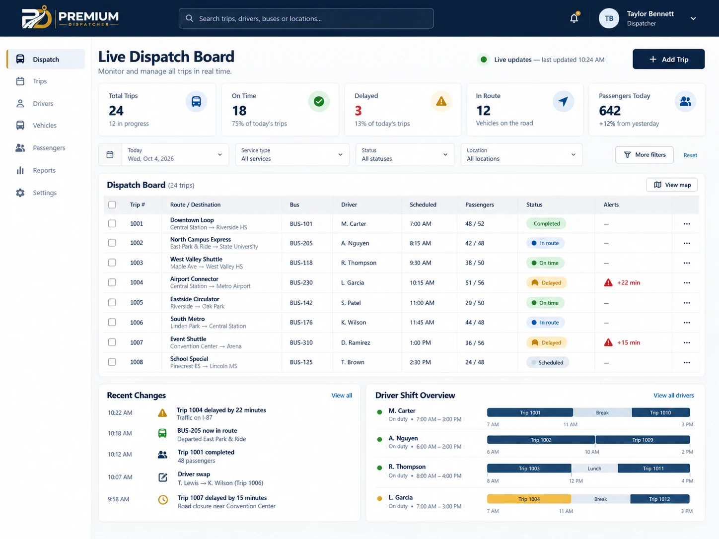Click the Driver swap edit icon
Screen dimensions: 719x539
pyautogui.click(x=162, y=477)
